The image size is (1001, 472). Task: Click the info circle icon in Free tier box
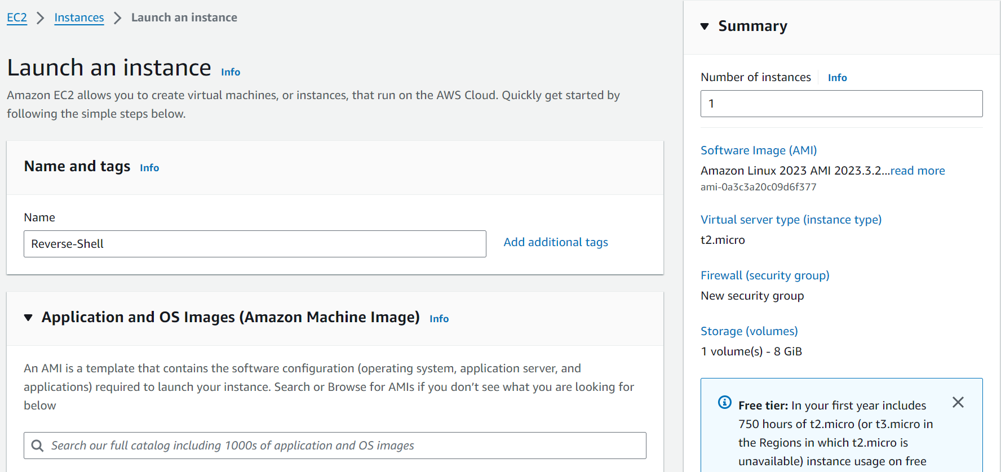[x=724, y=402]
